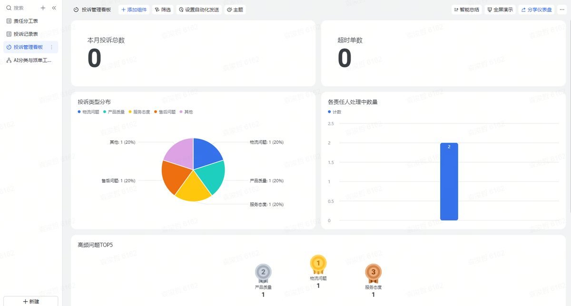Click 智能总结 button

point(467,10)
